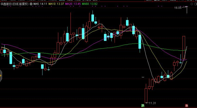Click the red 涨 marker icon
The height and width of the screenshot is (108, 197).
186,105
